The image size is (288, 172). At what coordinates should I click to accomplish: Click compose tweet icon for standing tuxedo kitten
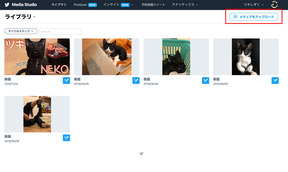[275, 81]
